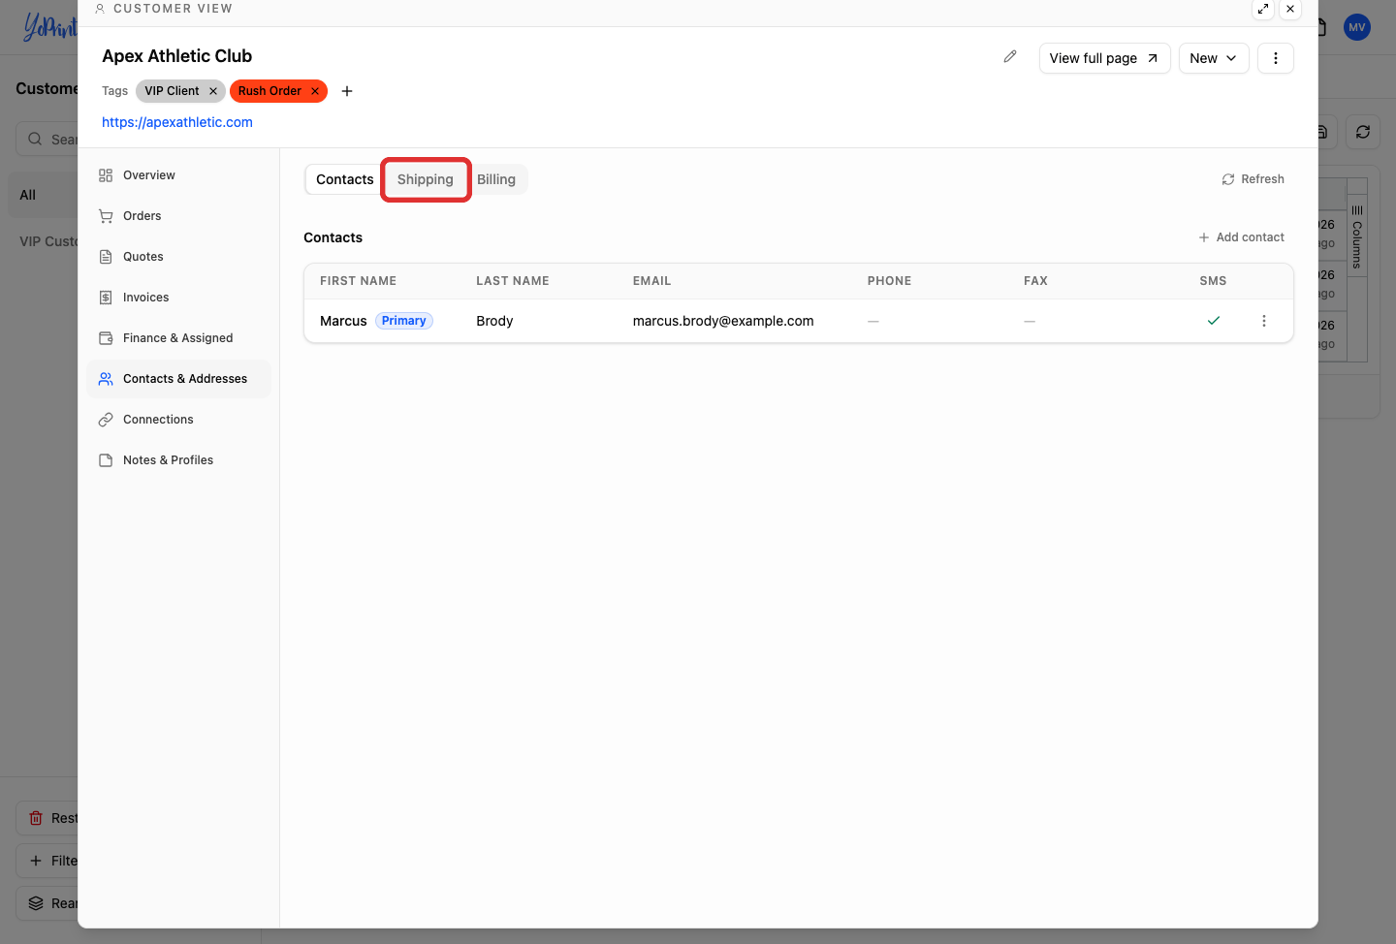Screen dimensions: 1396x944
Task: Open Orders in the sidebar
Action: click(x=178, y=216)
